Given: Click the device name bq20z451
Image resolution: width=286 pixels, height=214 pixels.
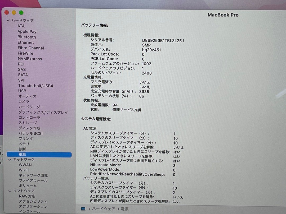Looking at the screenshot, I should click(x=151, y=50).
